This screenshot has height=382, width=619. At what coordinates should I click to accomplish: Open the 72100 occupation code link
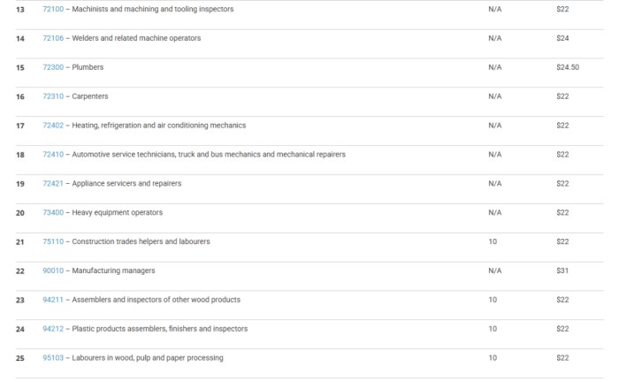[52, 9]
